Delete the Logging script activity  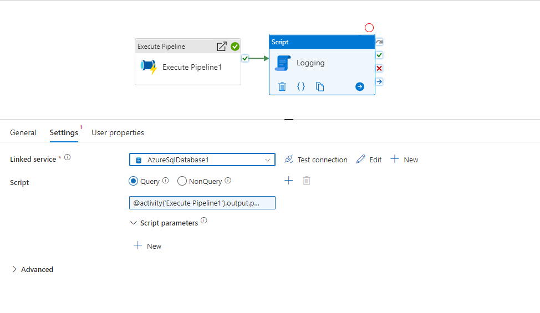pyautogui.click(x=282, y=86)
